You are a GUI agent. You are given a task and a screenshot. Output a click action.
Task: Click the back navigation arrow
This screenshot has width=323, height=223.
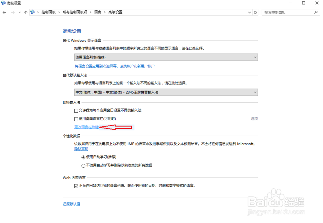4,12
